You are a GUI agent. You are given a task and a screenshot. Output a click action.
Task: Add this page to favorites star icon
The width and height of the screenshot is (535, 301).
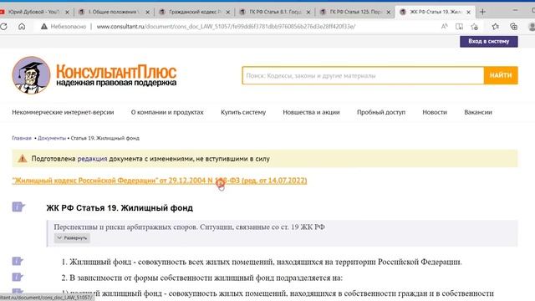pos(474,26)
